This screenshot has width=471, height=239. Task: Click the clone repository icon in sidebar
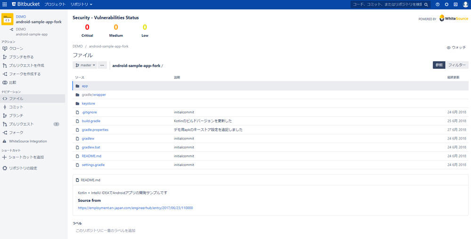pos(5,49)
